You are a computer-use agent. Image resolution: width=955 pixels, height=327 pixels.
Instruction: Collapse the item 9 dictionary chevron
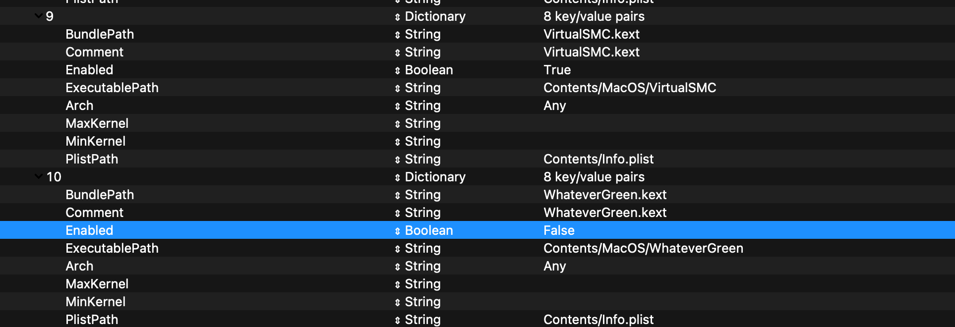tap(38, 16)
